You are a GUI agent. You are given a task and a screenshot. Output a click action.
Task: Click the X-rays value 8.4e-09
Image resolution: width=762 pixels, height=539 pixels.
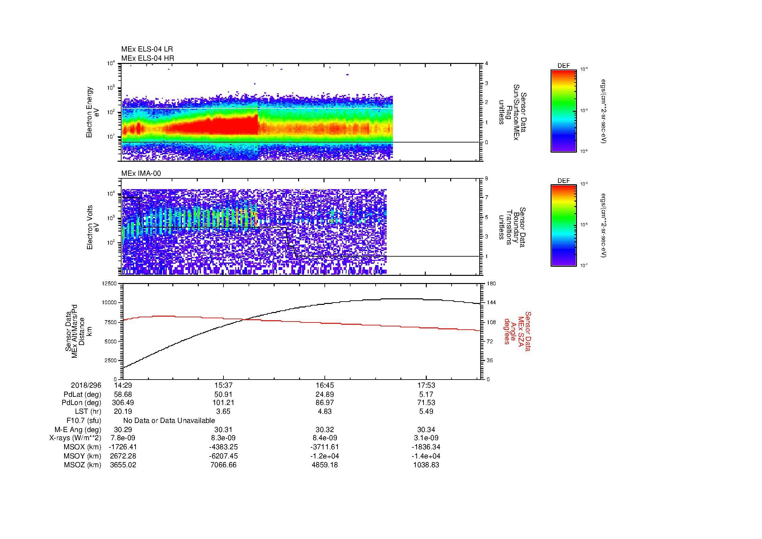coord(324,438)
